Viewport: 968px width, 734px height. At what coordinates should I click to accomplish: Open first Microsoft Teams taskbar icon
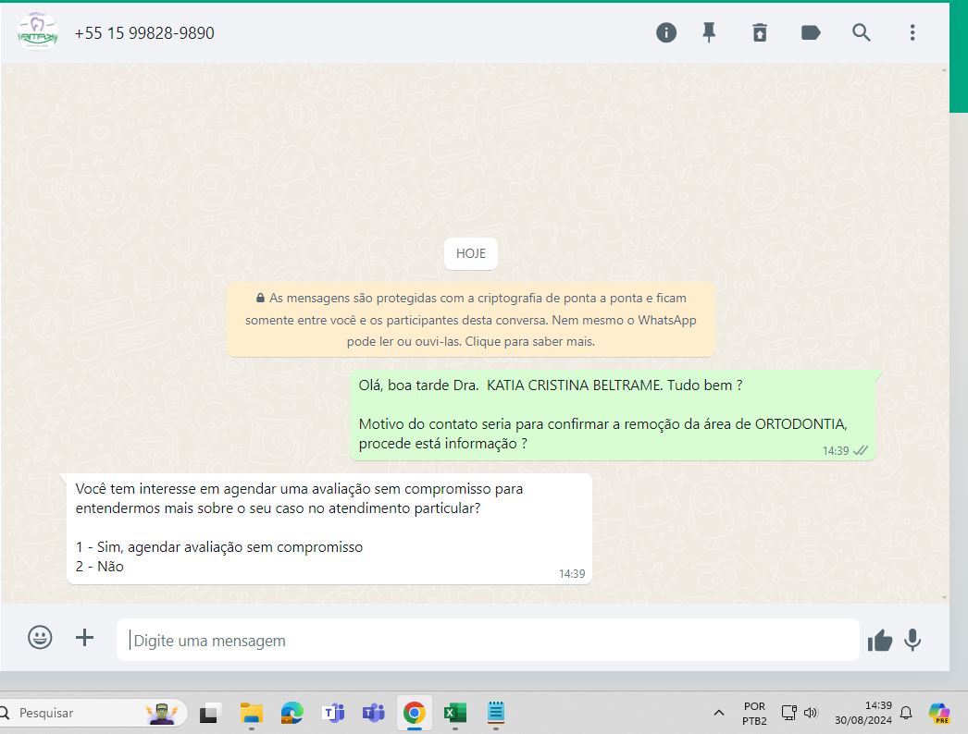point(333,713)
